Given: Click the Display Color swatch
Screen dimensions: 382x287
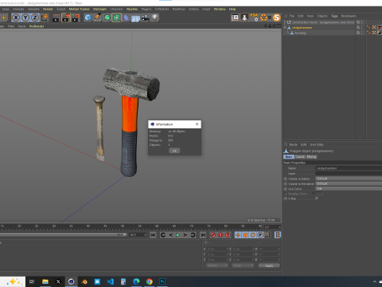Looking at the screenshot, I should coord(319,194).
